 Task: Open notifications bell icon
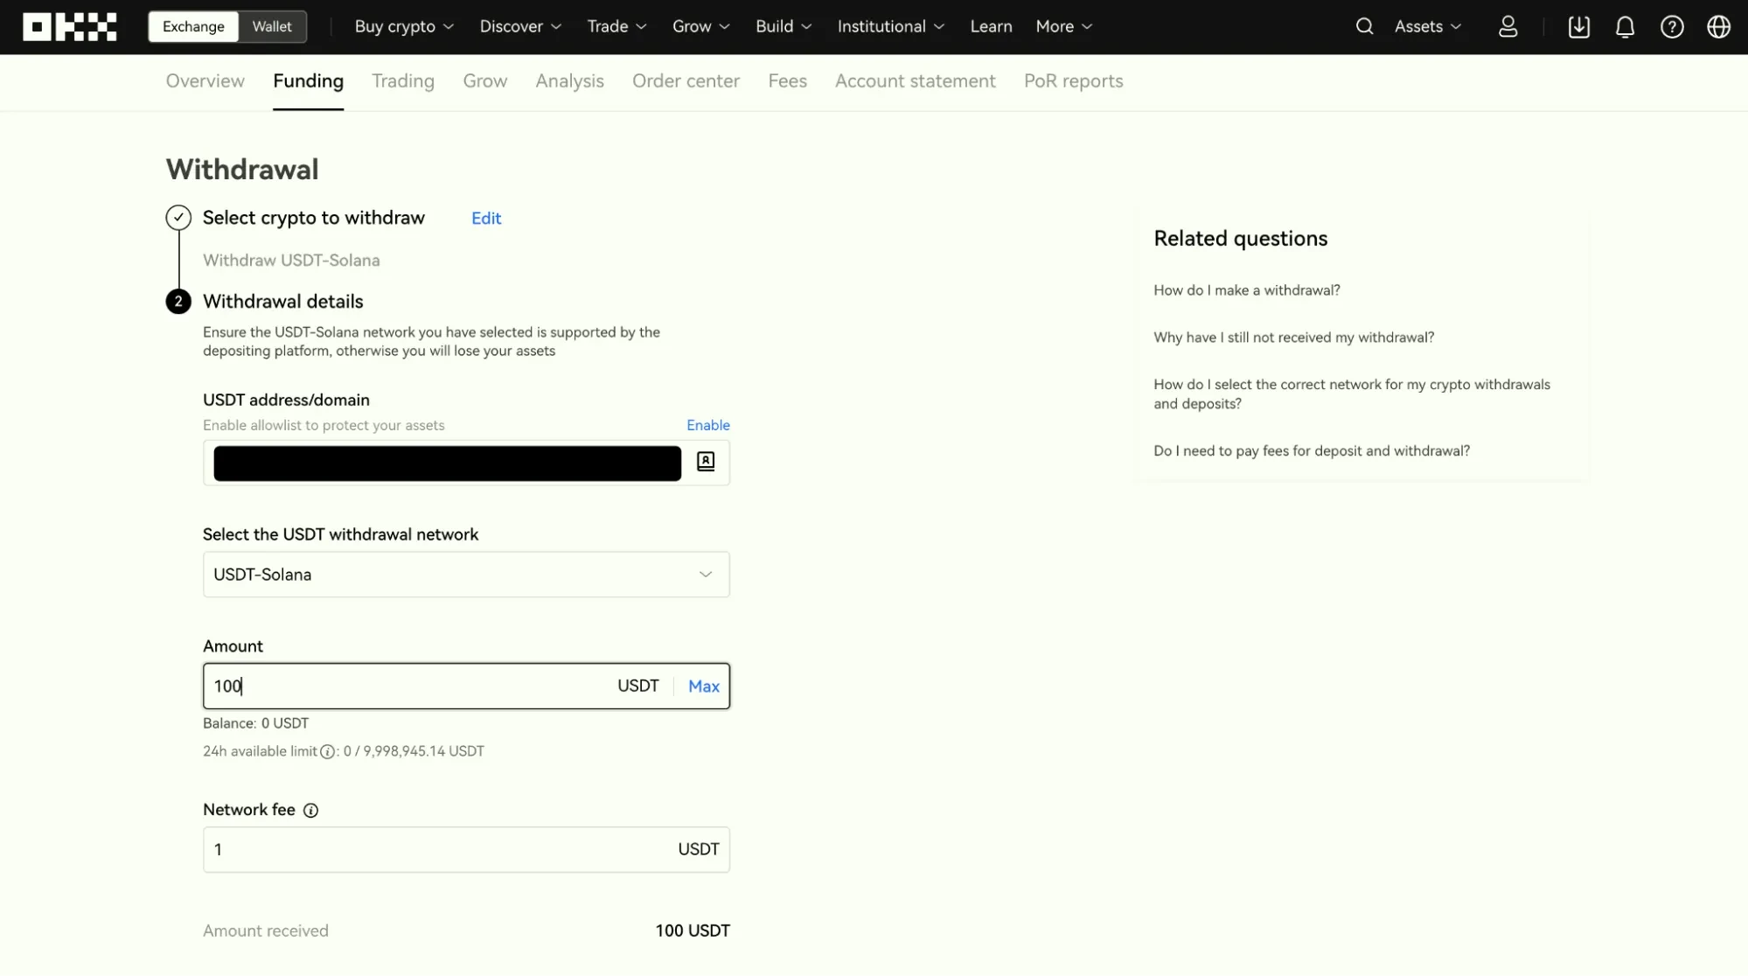click(x=1625, y=27)
